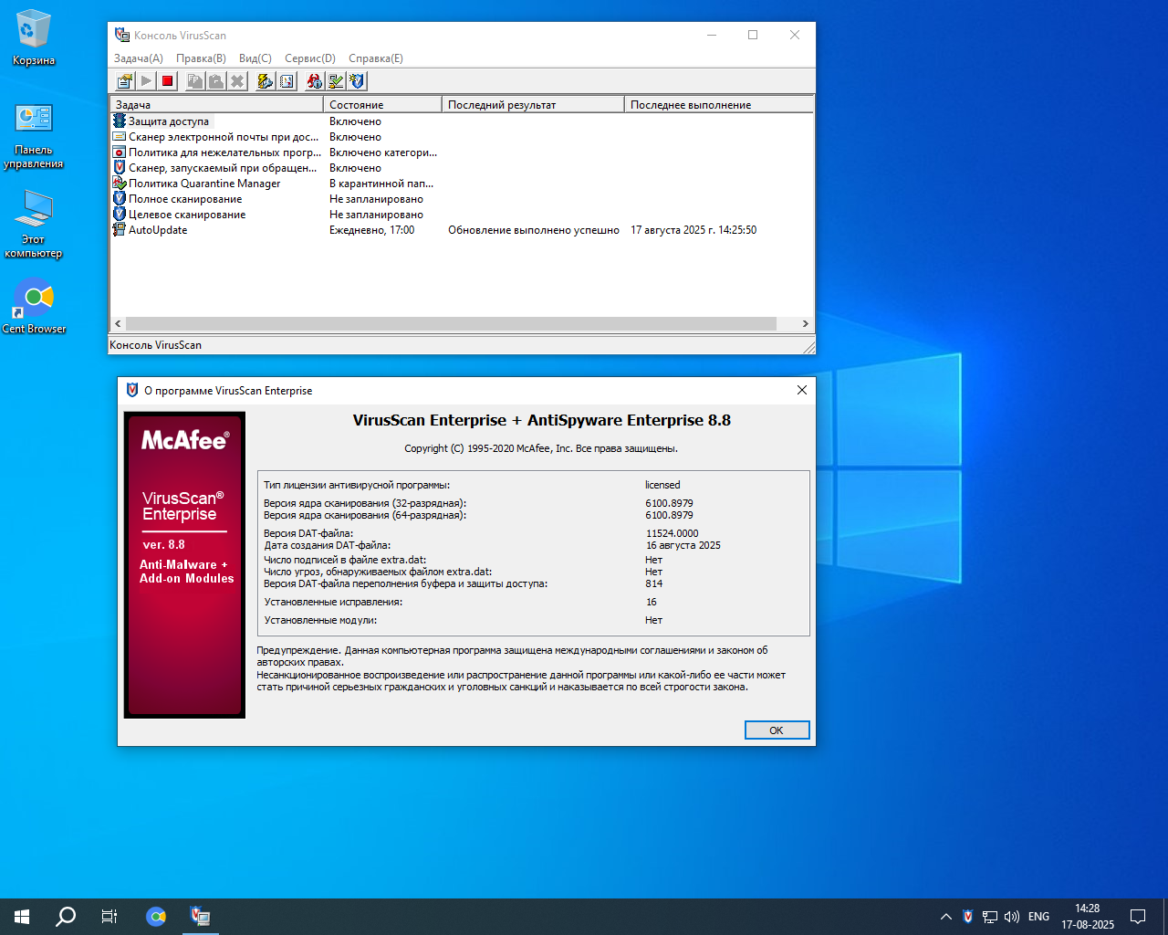Click the computer-with-checkmark toolbar icon
The image size is (1168, 935).
click(x=336, y=81)
